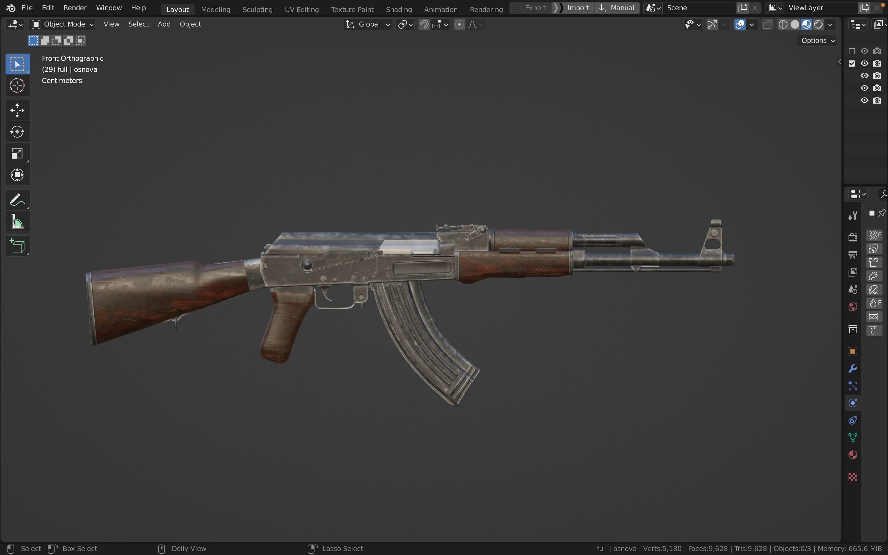This screenshot has height=555, width=888.
Task: Open the Modifiers wrench tab
Action: click(x=853, y=368)
